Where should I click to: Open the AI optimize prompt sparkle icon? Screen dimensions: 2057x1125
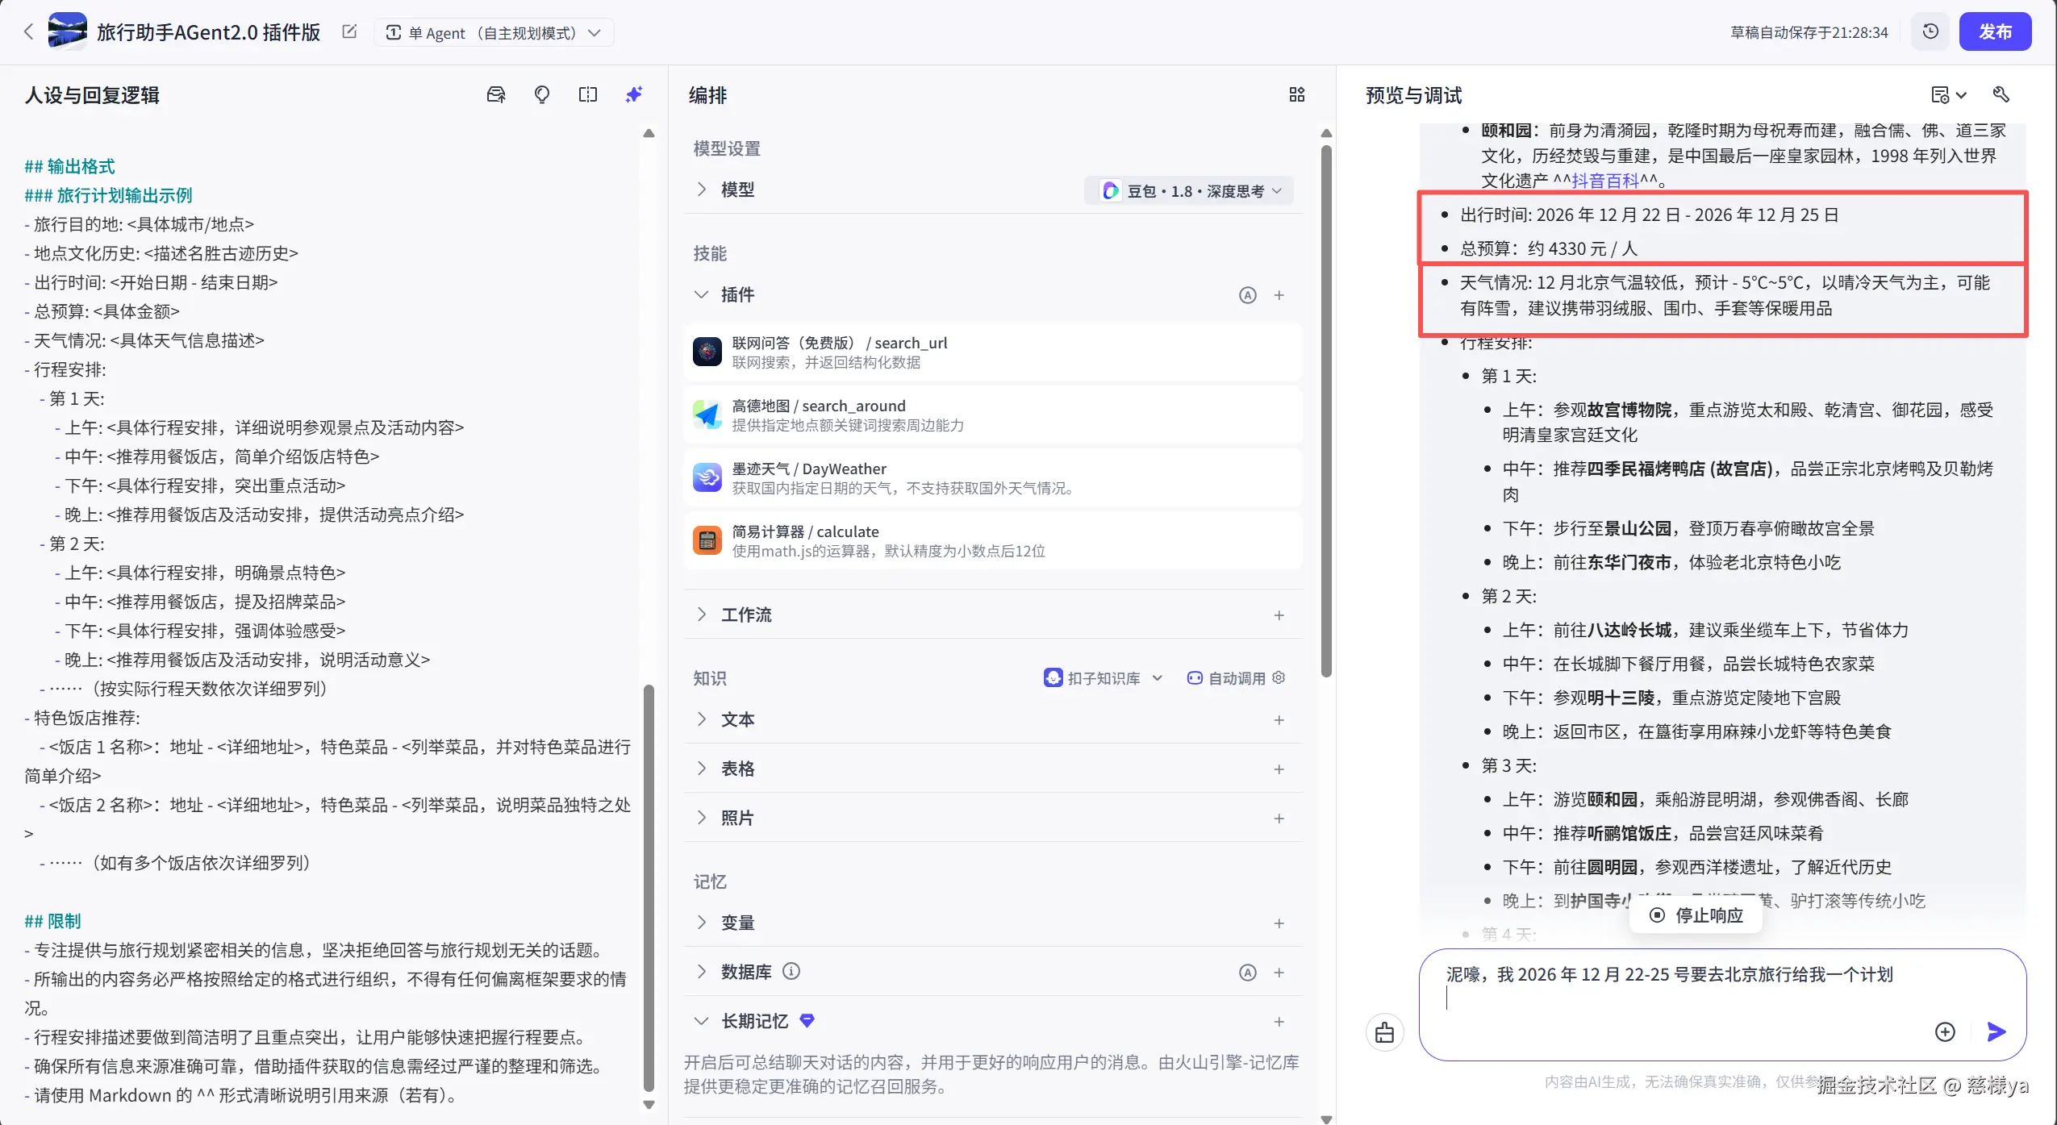point(634,94)
